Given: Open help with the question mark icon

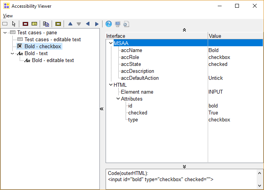Looking at the screenshot, I should (109, 24).
